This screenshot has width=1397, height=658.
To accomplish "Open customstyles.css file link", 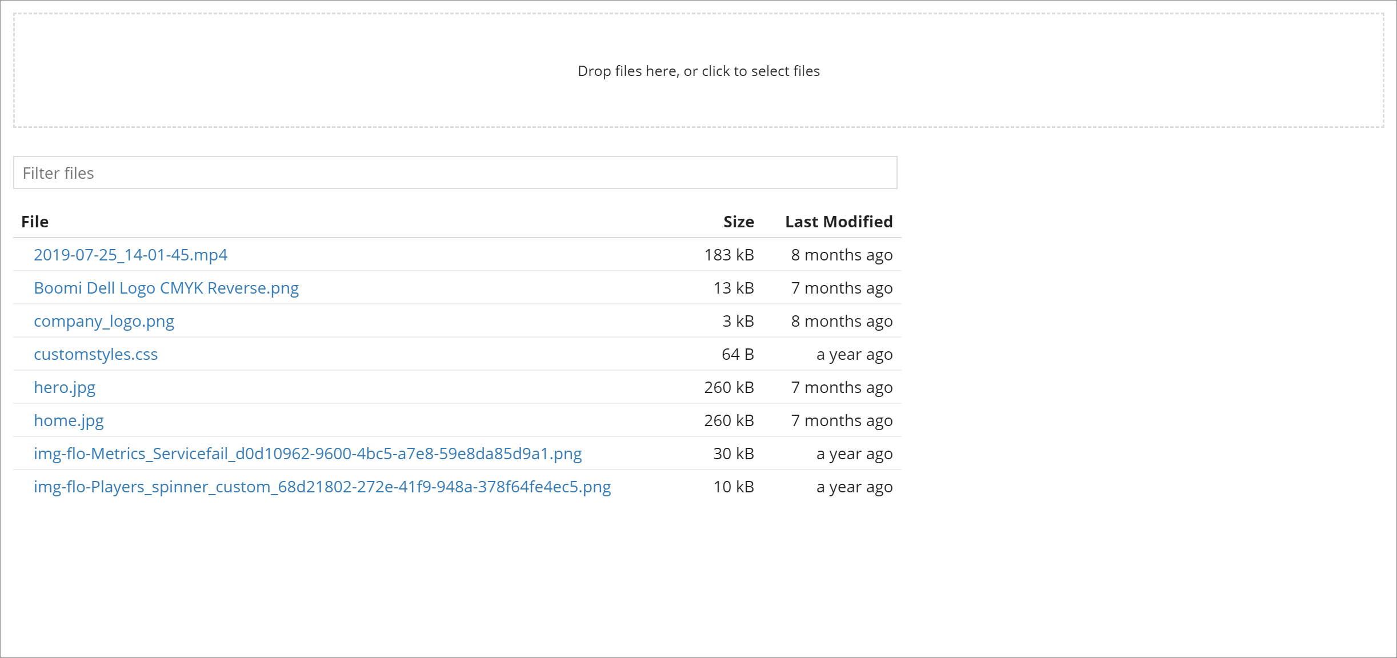I will [x=95, y=355].
